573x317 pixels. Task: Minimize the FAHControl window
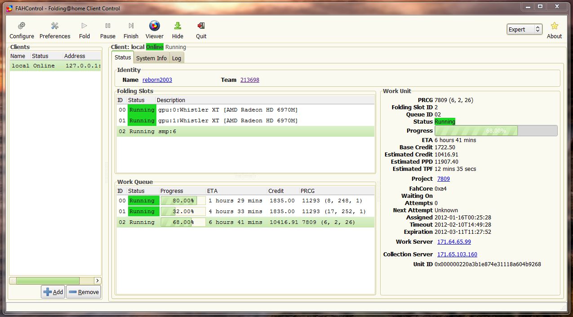tap(528, 6)
